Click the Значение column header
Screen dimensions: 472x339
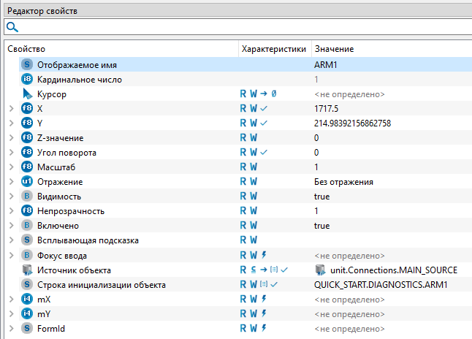(334, 48)
